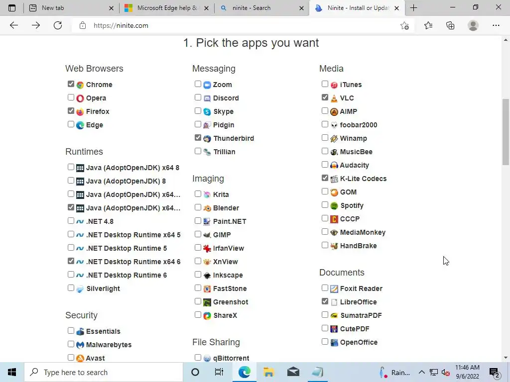Click the HandBrake icon
This screenshot has width=510, height=382.
point(334,246)
